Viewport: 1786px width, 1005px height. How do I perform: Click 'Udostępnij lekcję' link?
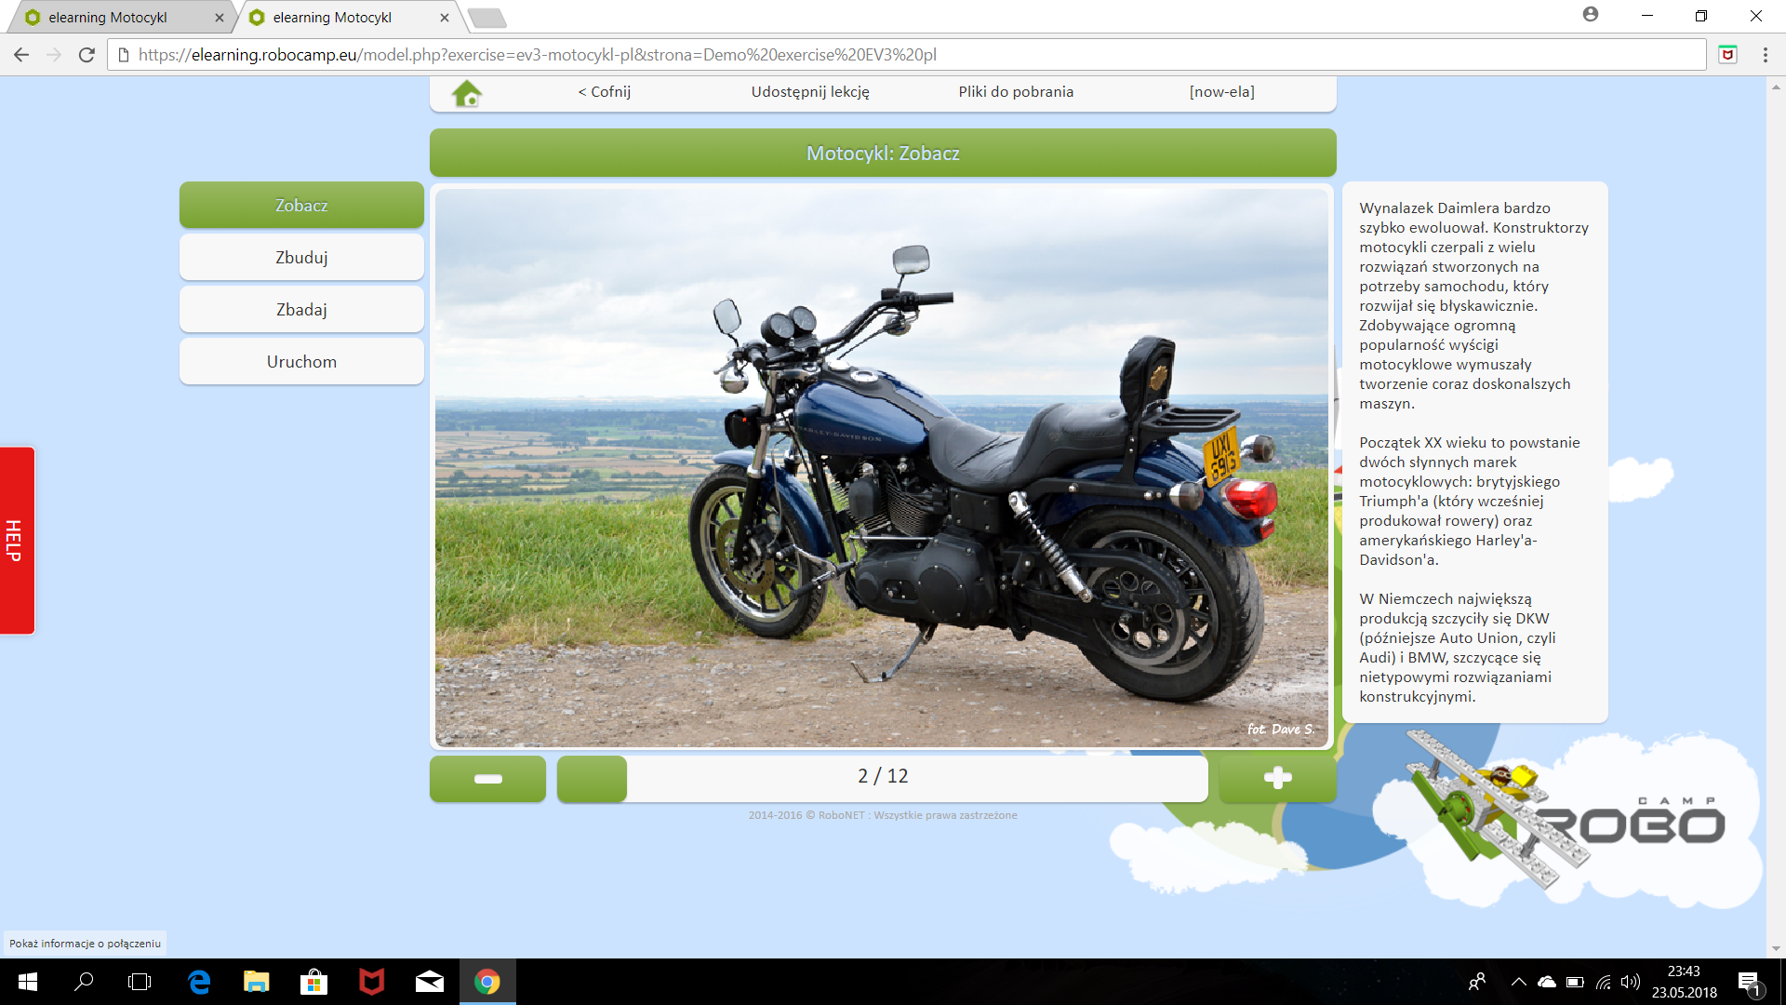tap(810, 91)
